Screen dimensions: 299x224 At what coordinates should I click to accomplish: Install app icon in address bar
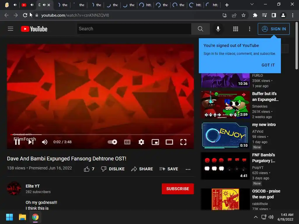(225, 15)
